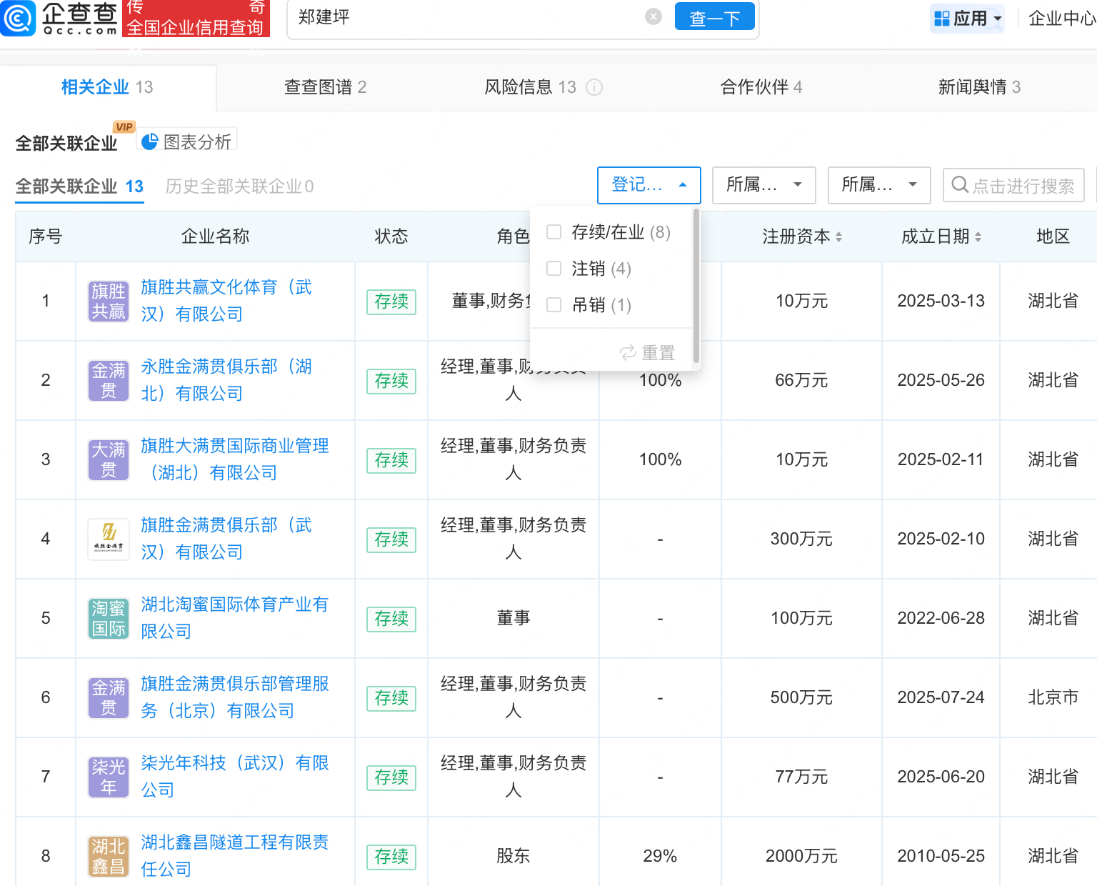This screenshot has width=1097, height=886.
Task: Click the 旗胜金满贯俱乐部（武汉）logo image
Action: click(x=109, y=539)
